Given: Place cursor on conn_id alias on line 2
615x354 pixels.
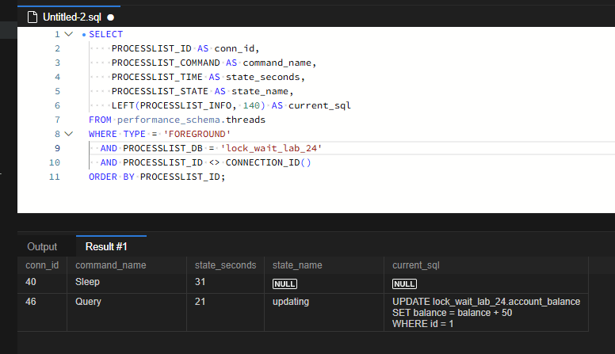Looking at the screenshot, I should click(x=234, y=48).
